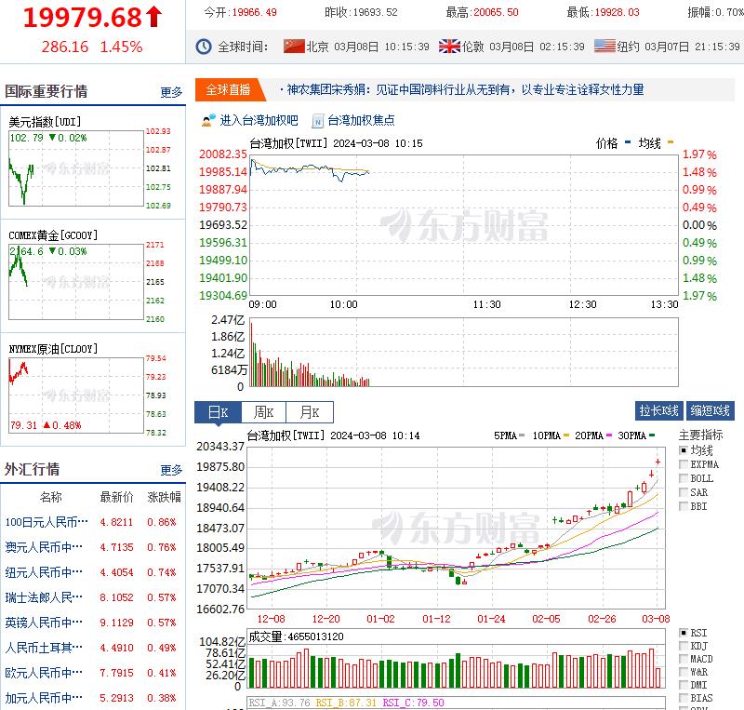This screenshot has width=744, height=710.
Task: Click the US flag next to 纽约
Action: click(x=604, y=47)
